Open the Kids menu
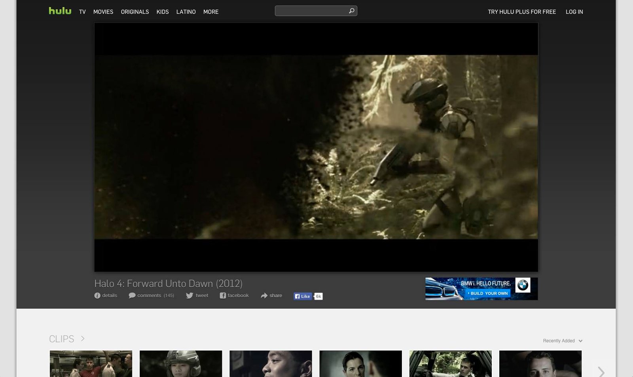 pos(163,12)
